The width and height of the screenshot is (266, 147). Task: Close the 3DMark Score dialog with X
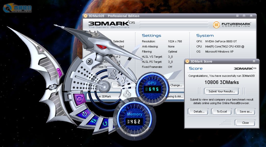[x=254, y=61]
